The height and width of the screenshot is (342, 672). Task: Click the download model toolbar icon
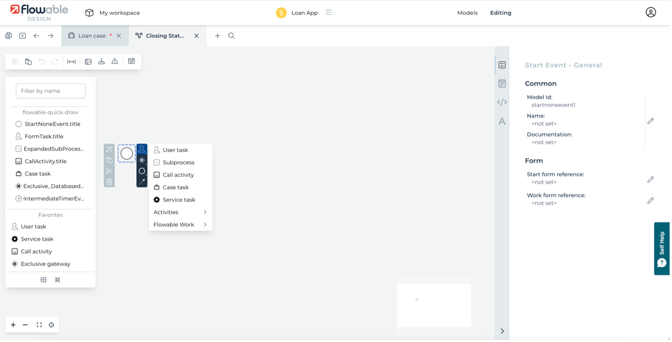[x=101, y=62]
